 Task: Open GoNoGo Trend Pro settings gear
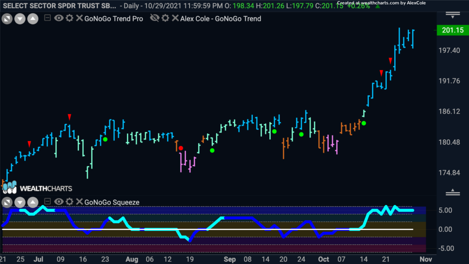[x=70, y=18]
